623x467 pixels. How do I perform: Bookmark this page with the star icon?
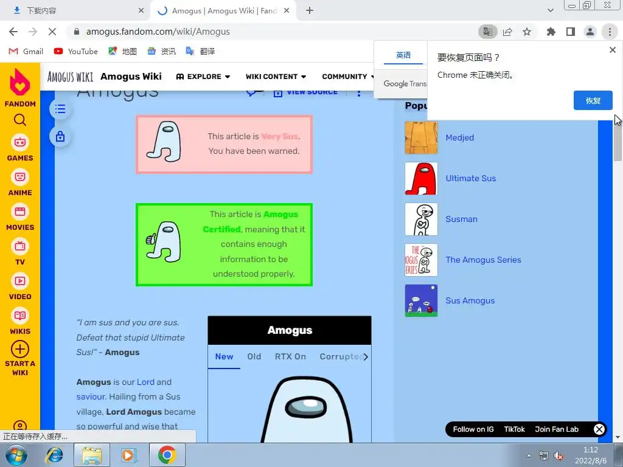point(527,32)
